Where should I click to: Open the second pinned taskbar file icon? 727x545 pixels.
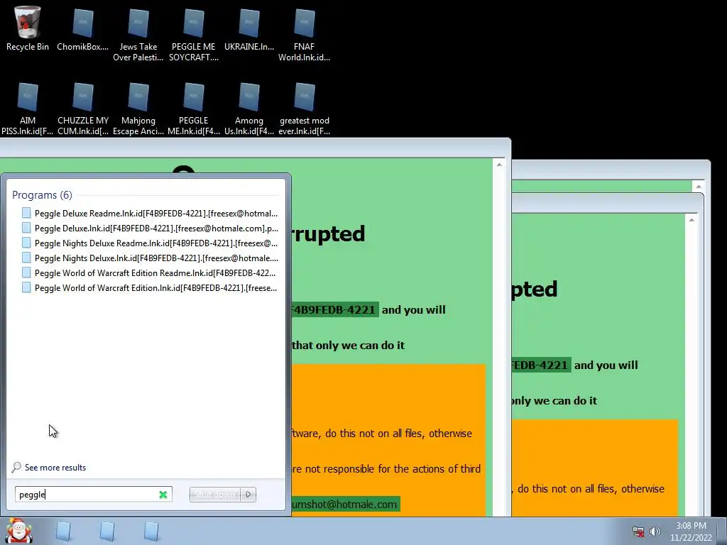[x=107, y=532]
